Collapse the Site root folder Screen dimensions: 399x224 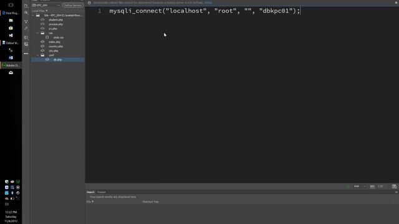pyautogui.click(x=33, y=16)
